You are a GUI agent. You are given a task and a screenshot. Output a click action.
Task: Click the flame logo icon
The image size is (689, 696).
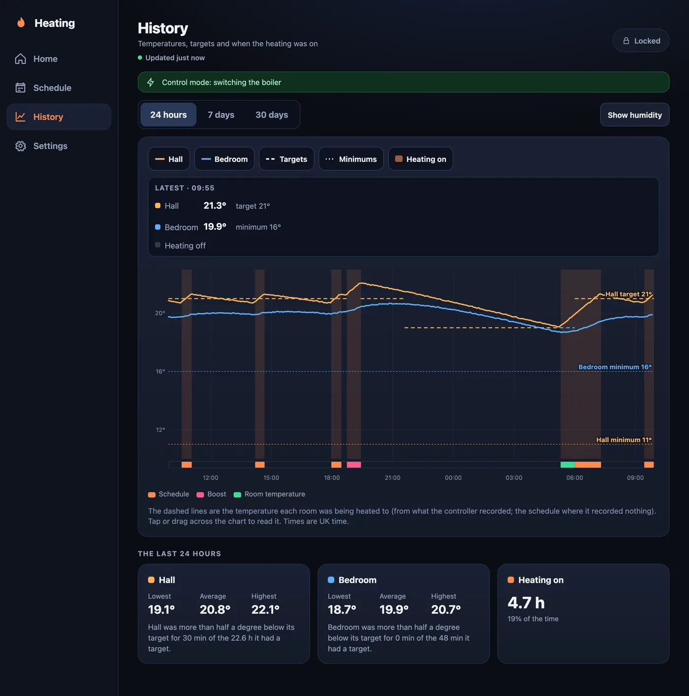[x=21, y=23]
